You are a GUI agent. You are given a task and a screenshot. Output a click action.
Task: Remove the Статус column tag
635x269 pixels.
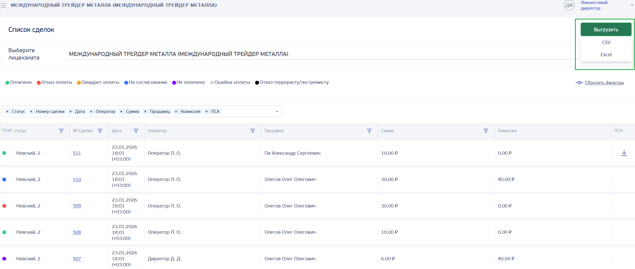pos(7,111)
